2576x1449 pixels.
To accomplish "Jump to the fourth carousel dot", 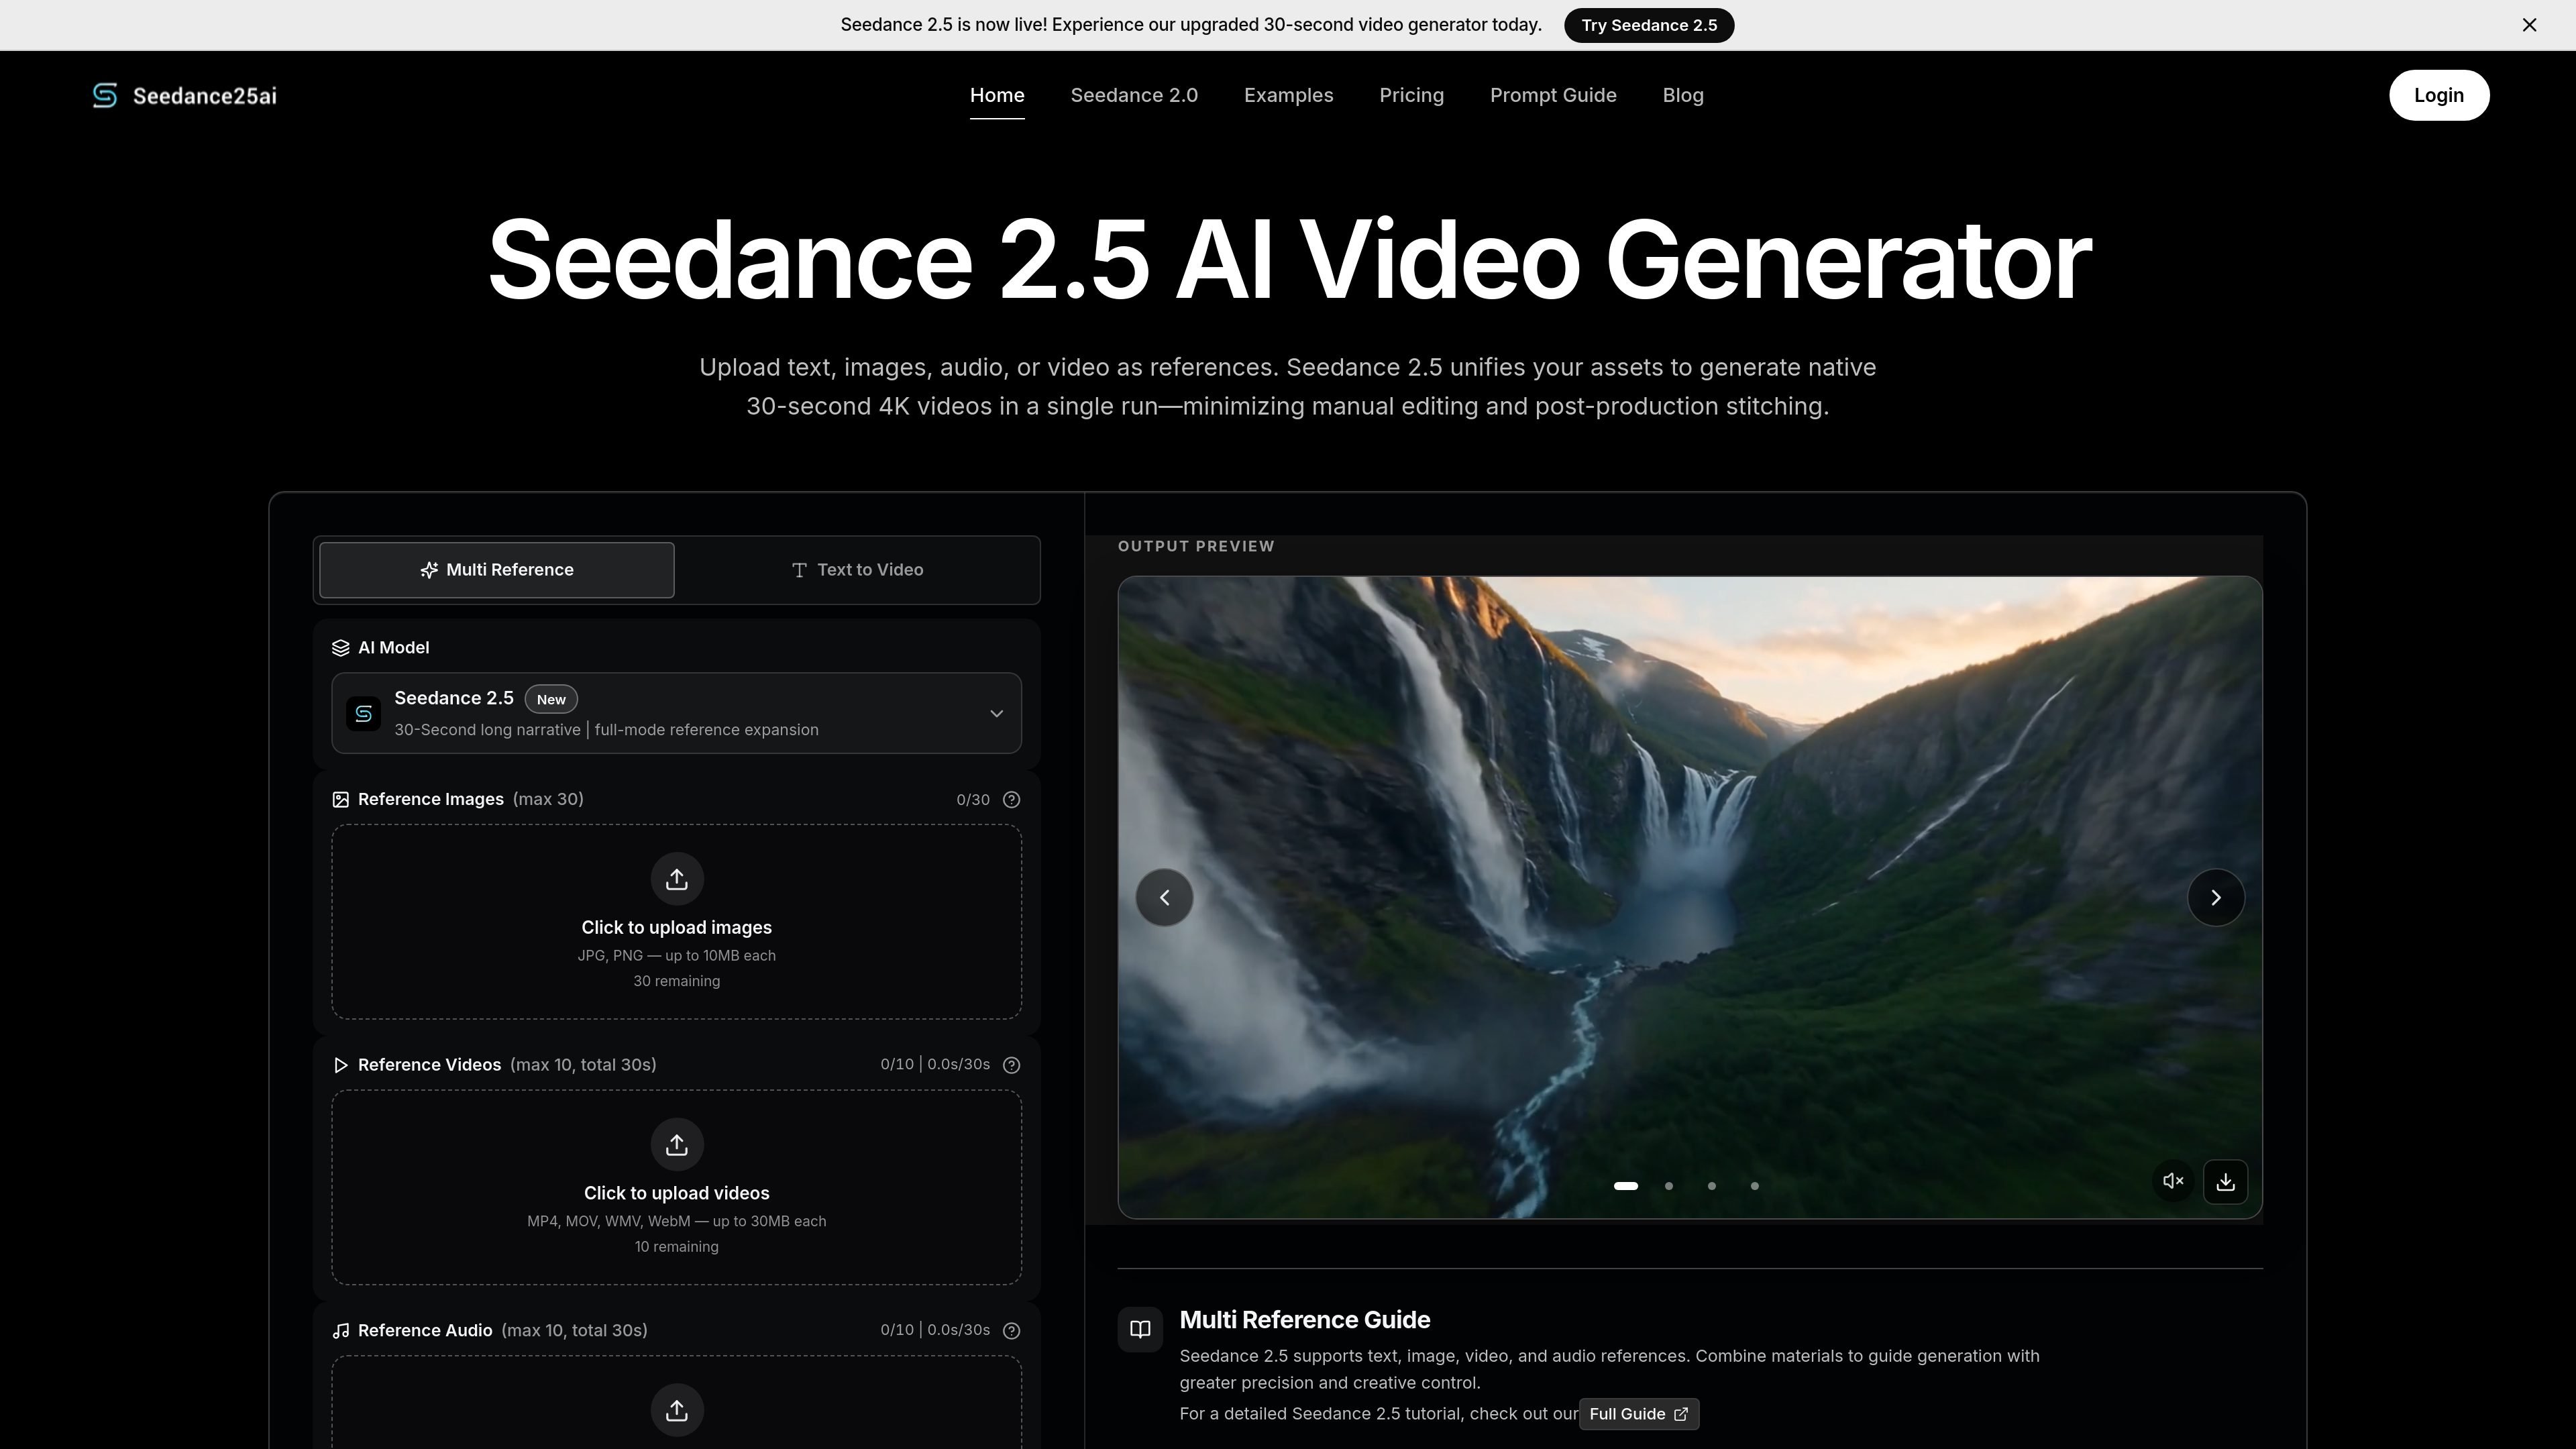I will click(x=1754, y=1186).
